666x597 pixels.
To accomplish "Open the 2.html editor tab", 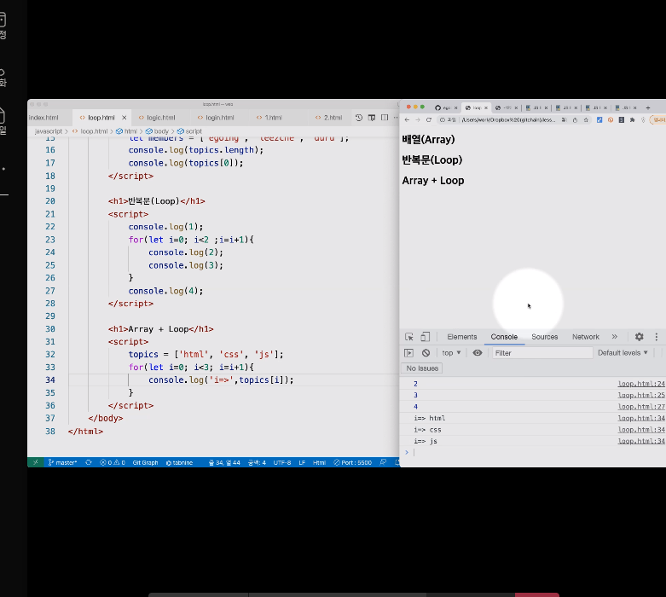I will click(x=329, y=118).
